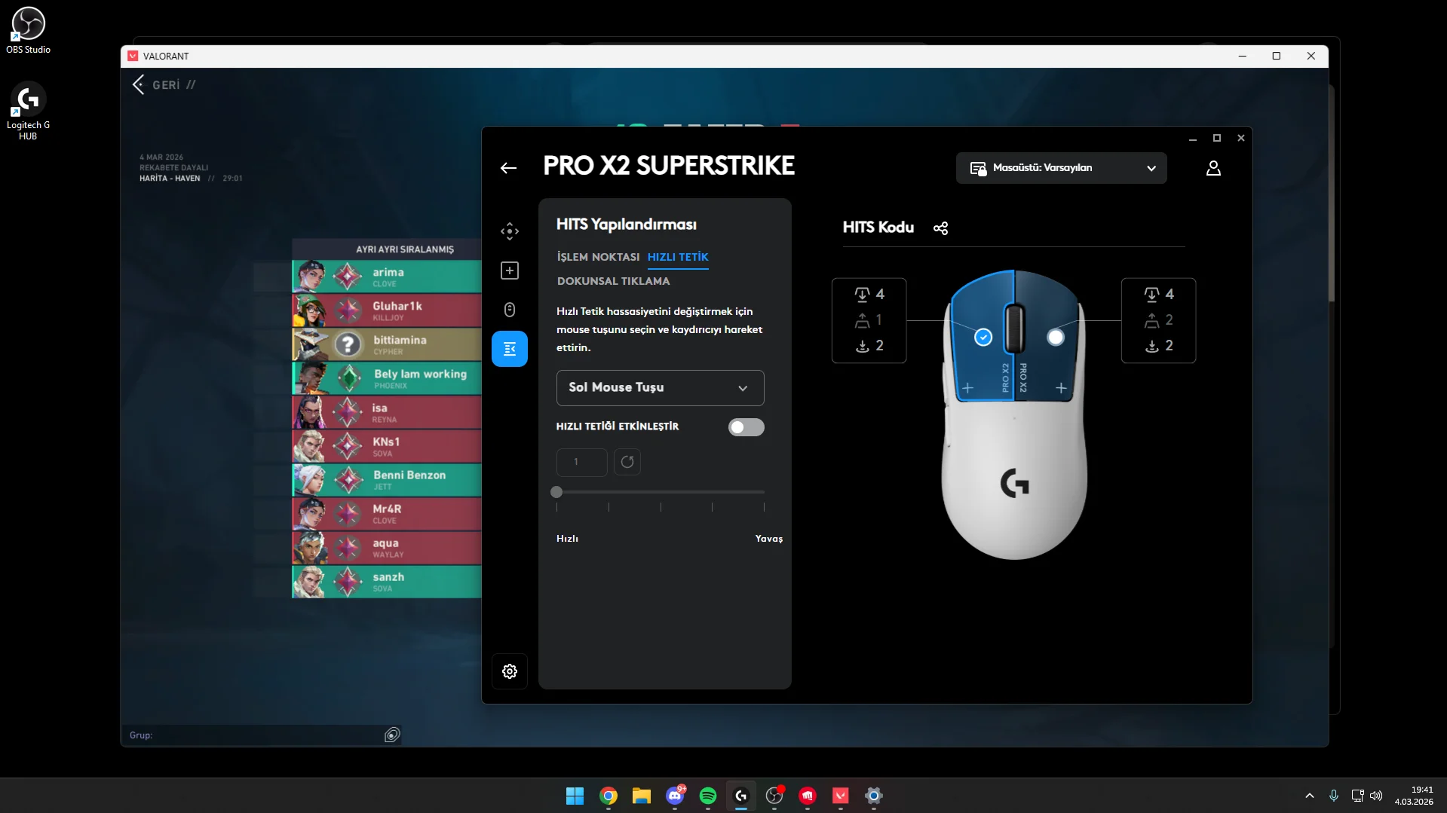The height and width of the screenshot is (813, 1447).
Task: Open the clock and date in the taskbar
Action: pos(1414,796)
